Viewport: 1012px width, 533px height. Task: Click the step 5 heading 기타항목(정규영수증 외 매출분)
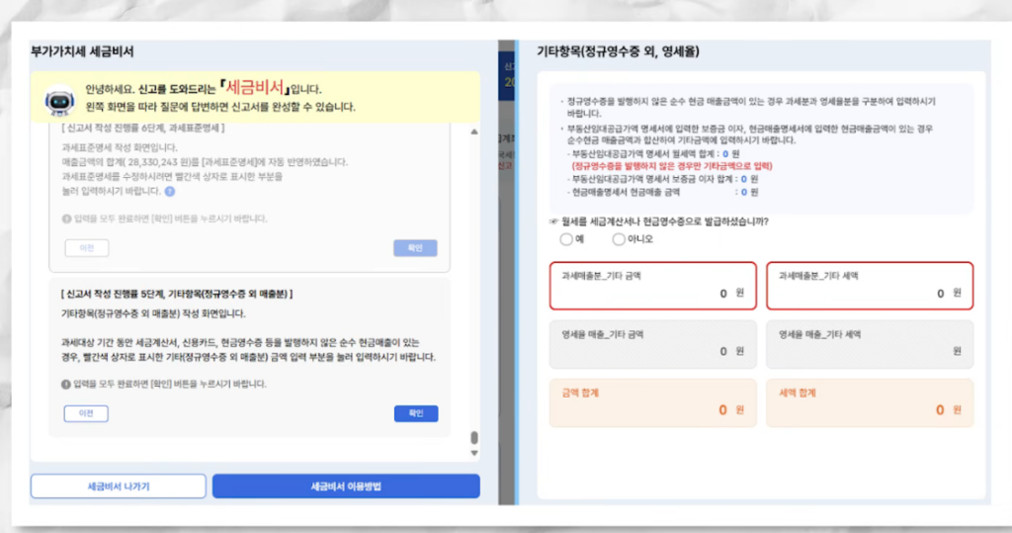click(x=176, y=294)
